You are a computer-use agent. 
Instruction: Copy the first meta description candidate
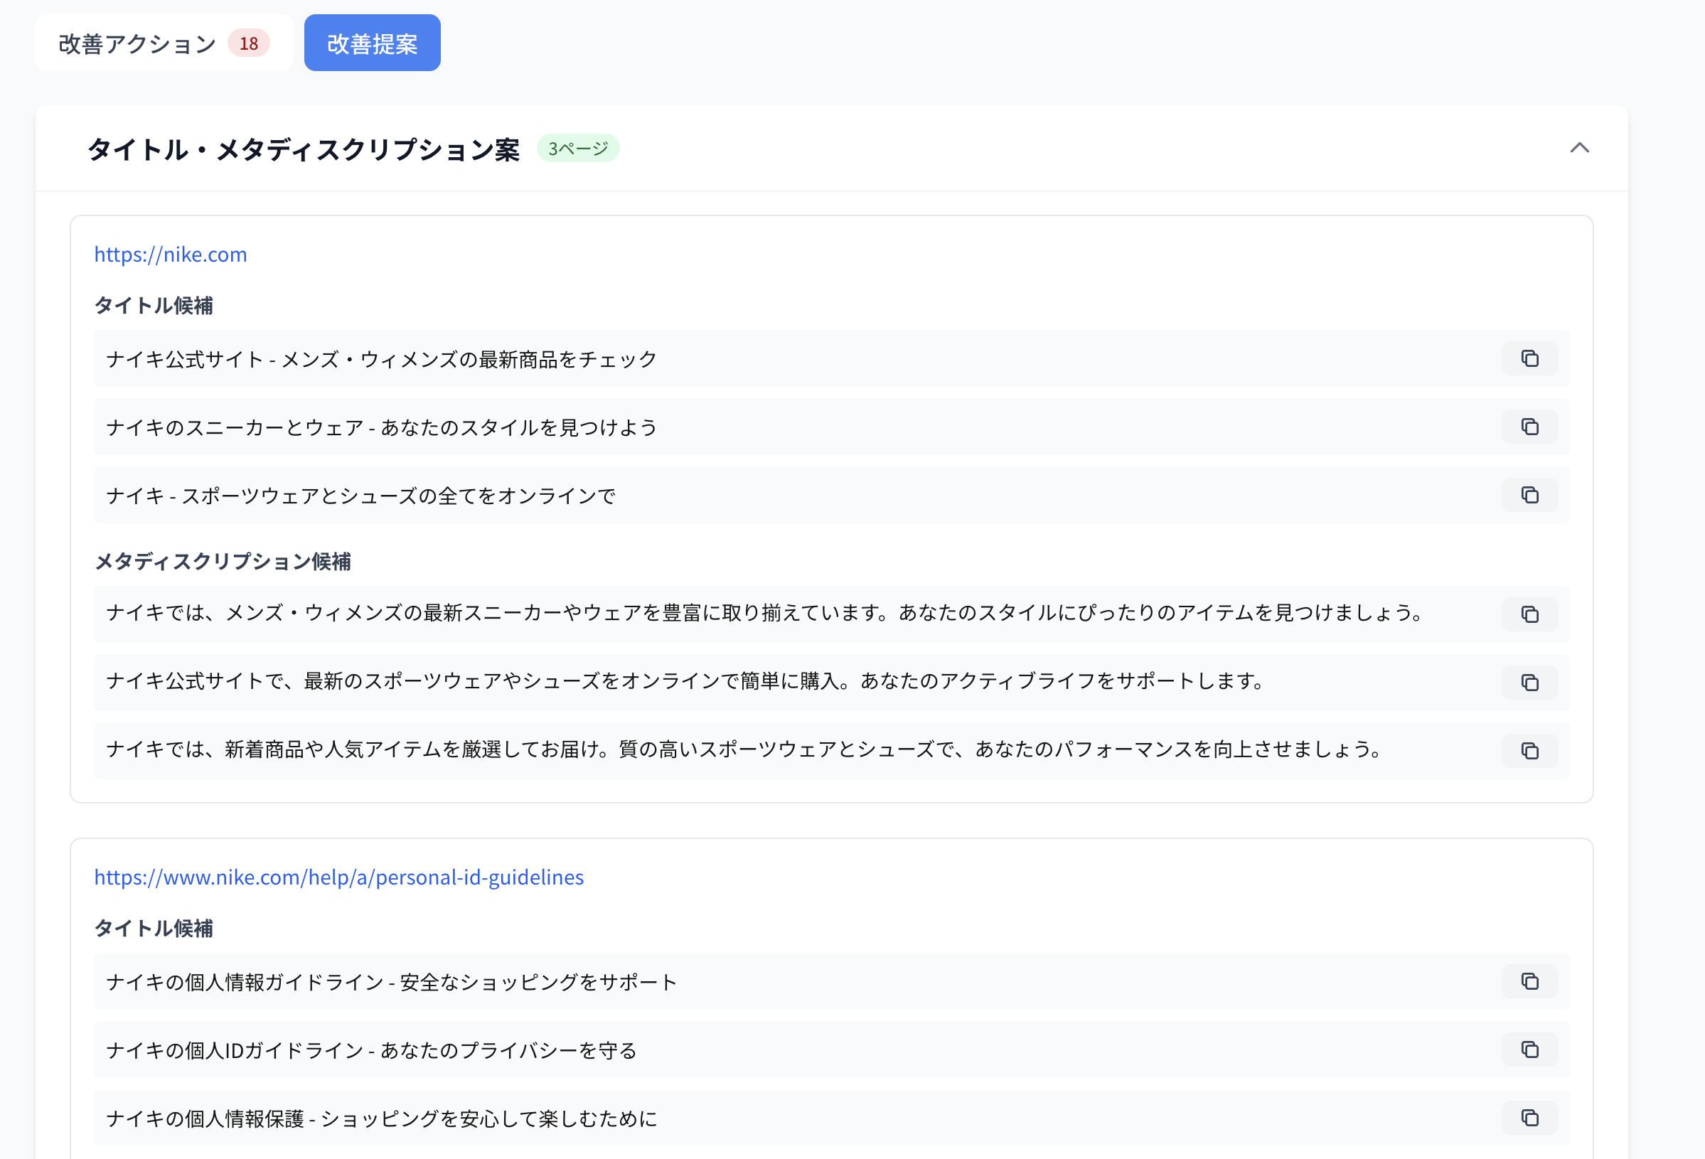[x=1529, y=614]
